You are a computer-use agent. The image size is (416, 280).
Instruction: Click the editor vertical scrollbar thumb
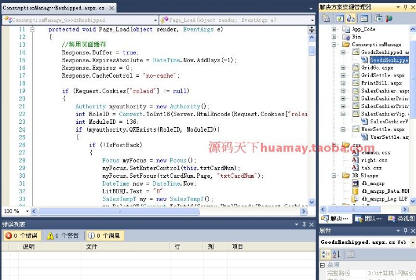coord(312,51)
